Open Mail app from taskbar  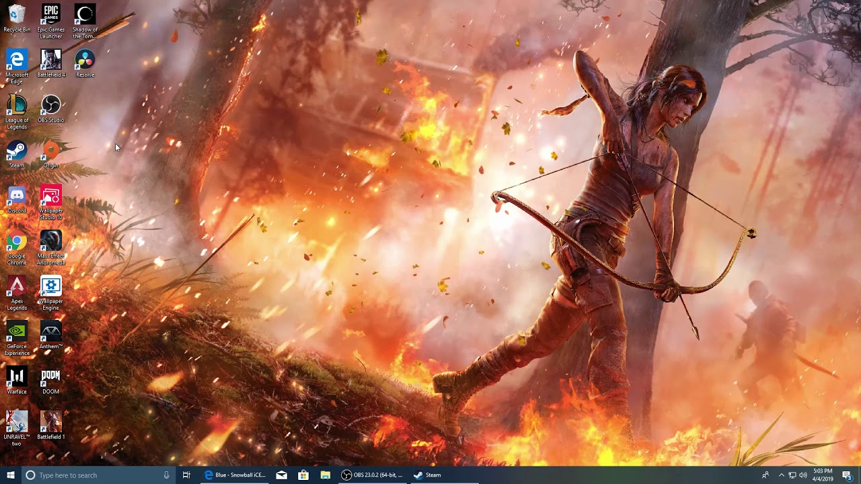pos(281,475)
